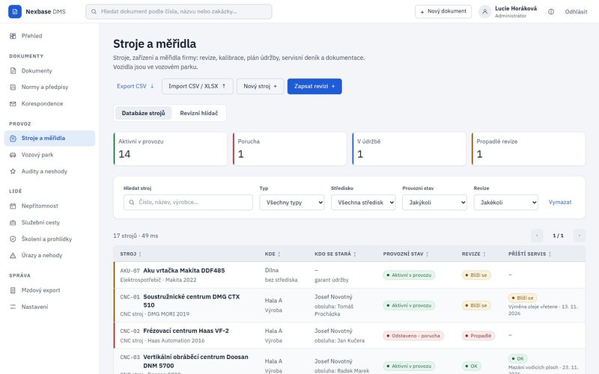Sort by KDE column arrows
599x374 pixels.
pos(279,254)
